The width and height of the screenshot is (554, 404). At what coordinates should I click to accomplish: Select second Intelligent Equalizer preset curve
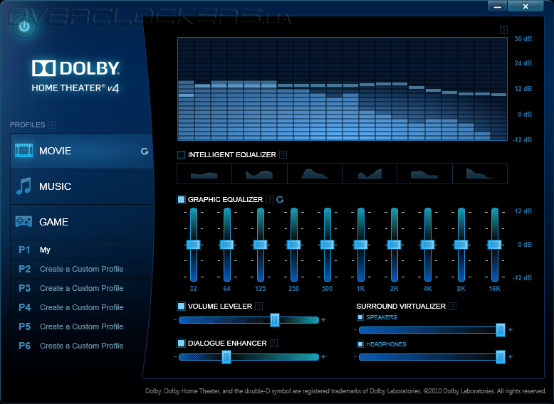coord(259,174)
